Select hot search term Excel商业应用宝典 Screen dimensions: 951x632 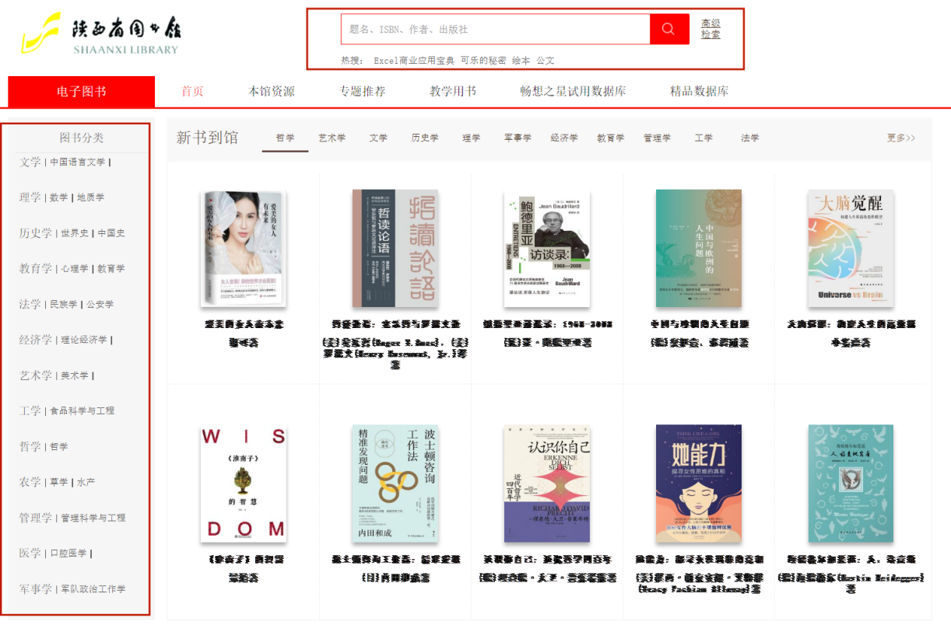tap(414, 61)
